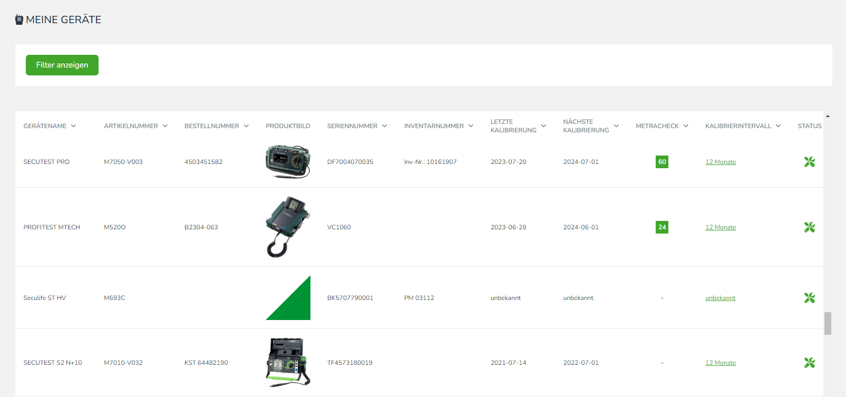This screenshot has height=397, width=846.
Task: Click serial number TF4573180019
Action: [x=349, y=363]
